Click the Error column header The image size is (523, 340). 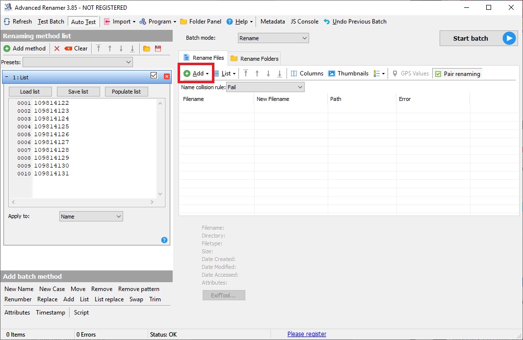click(x=433, y=99)
